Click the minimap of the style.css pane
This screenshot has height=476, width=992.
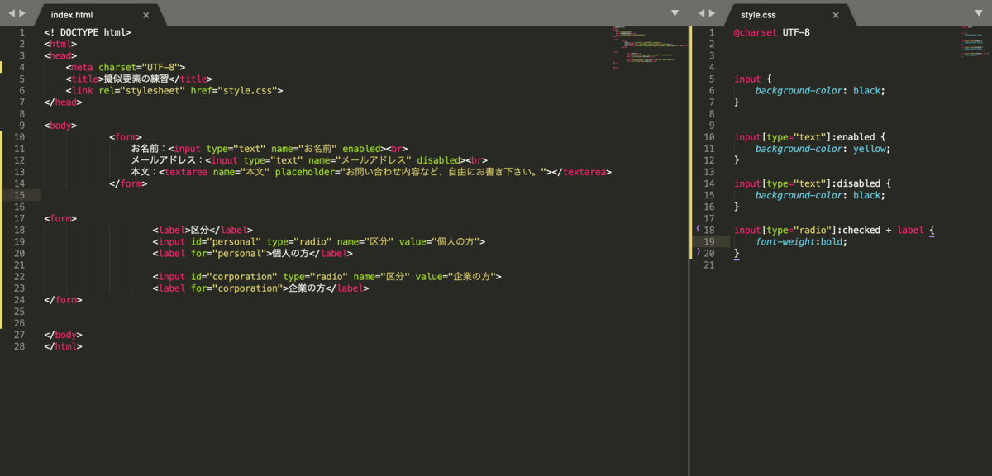[975, 43]
